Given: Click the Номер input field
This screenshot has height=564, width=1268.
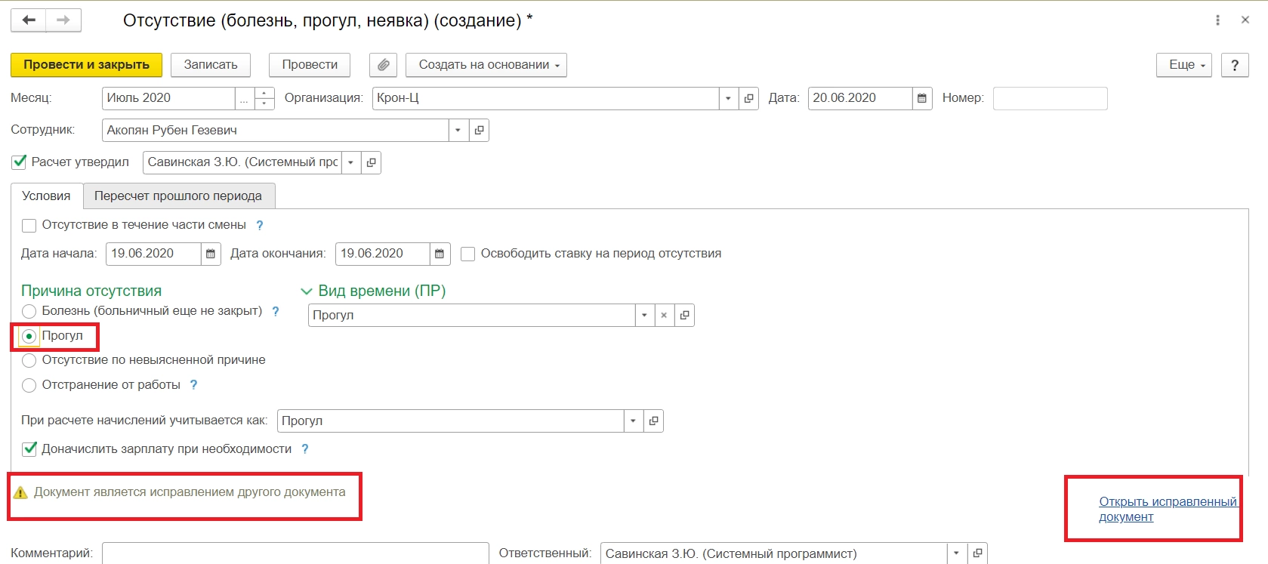Looking at the screenshot, I should point(1050,98).
